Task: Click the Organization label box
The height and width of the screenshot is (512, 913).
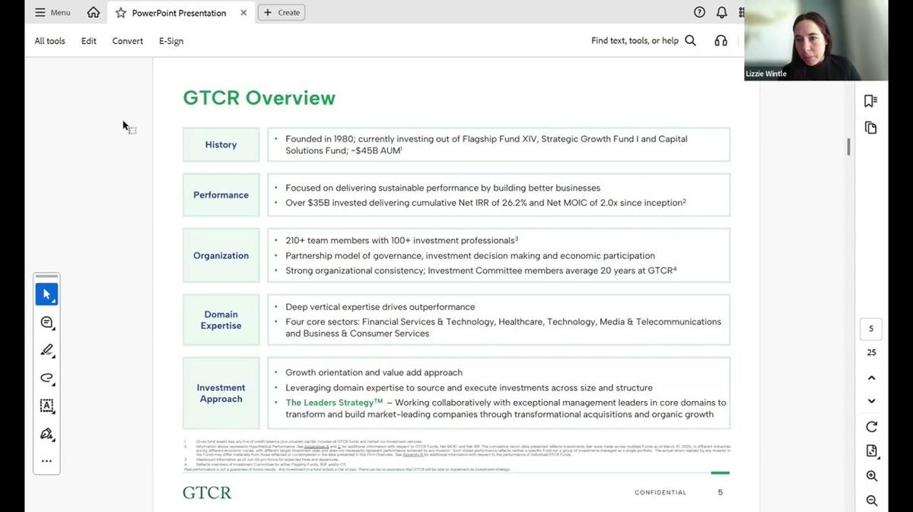Action: 221,255
